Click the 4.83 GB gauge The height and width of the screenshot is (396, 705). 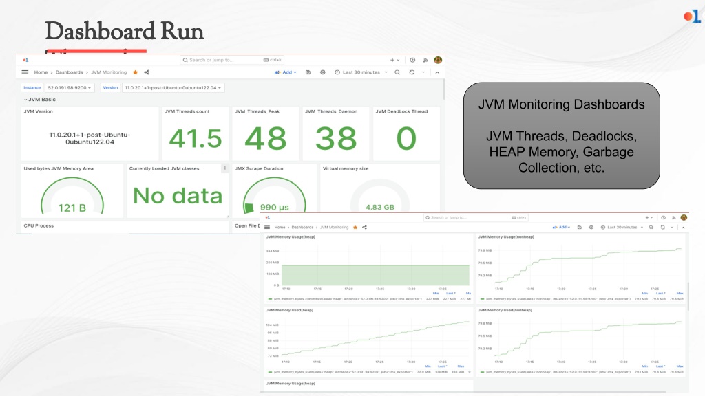pos(380,196)
